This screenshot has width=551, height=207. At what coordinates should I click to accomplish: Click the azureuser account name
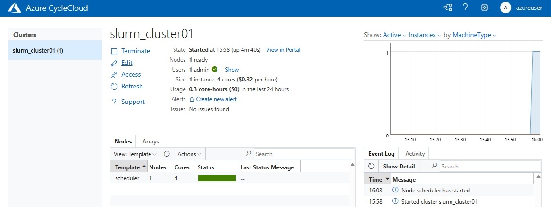(530, 8)
